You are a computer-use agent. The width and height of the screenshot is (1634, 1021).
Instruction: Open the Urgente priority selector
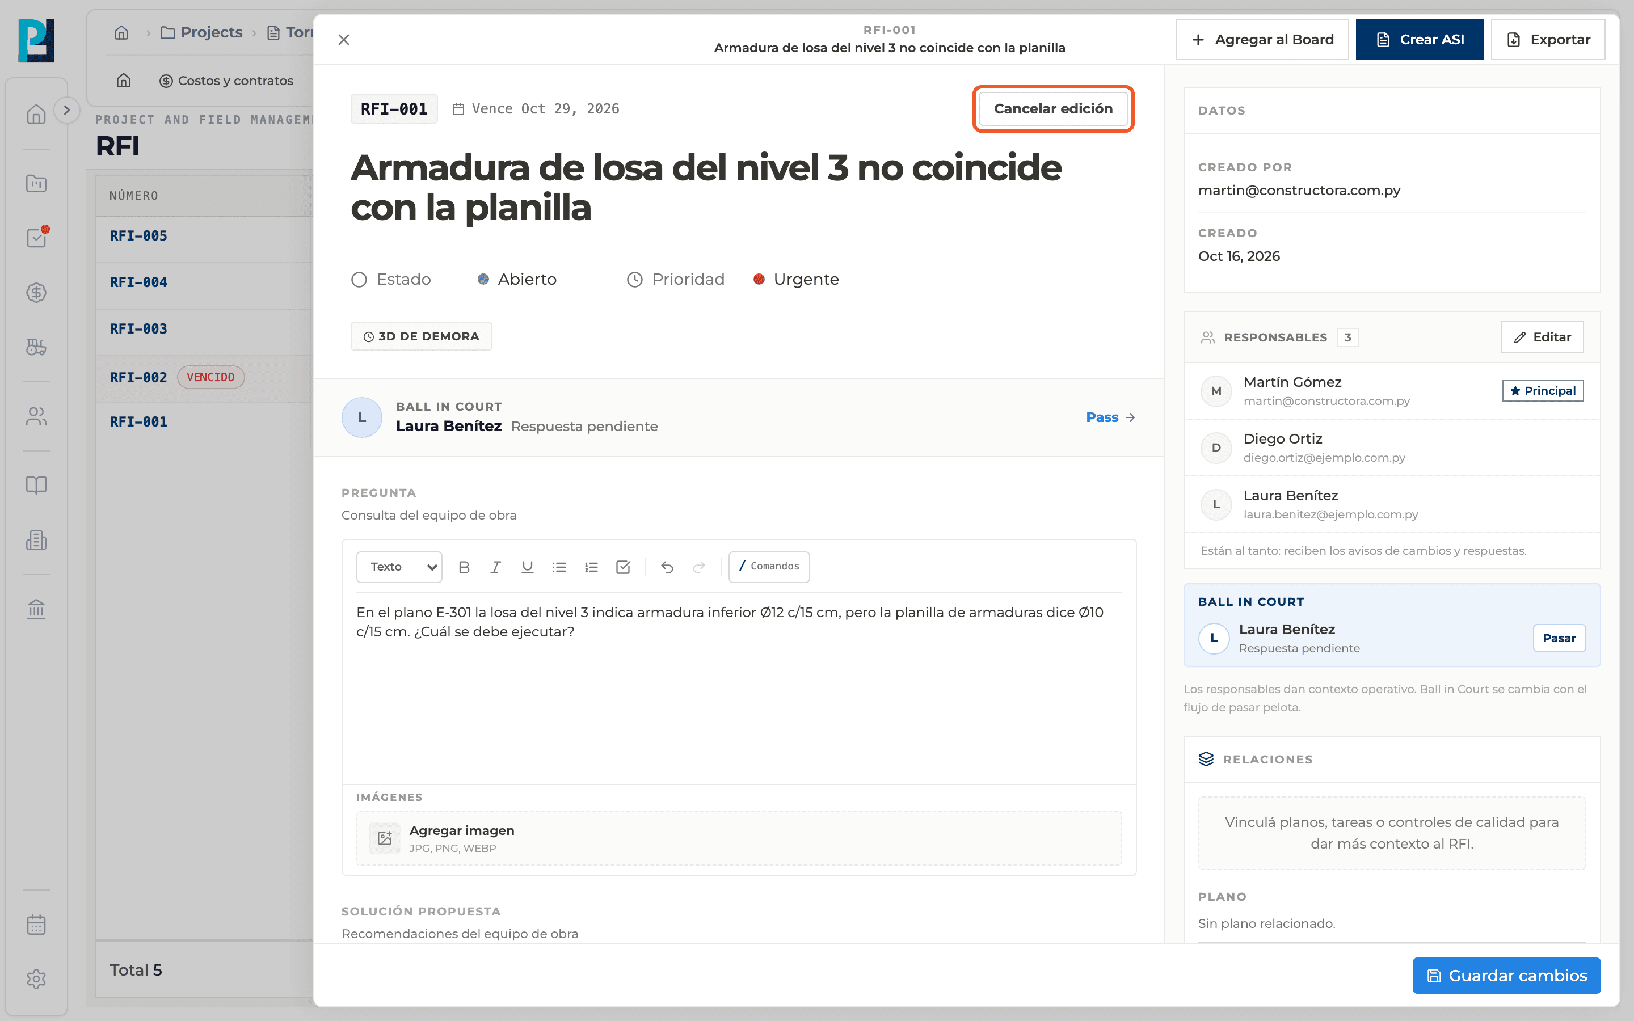click(796, 279)
